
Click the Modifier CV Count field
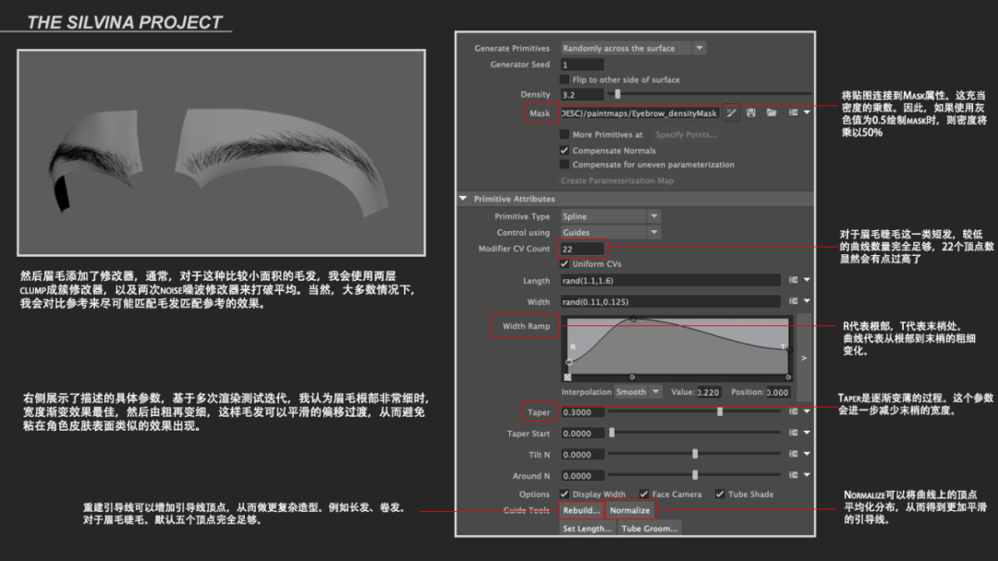582,249
